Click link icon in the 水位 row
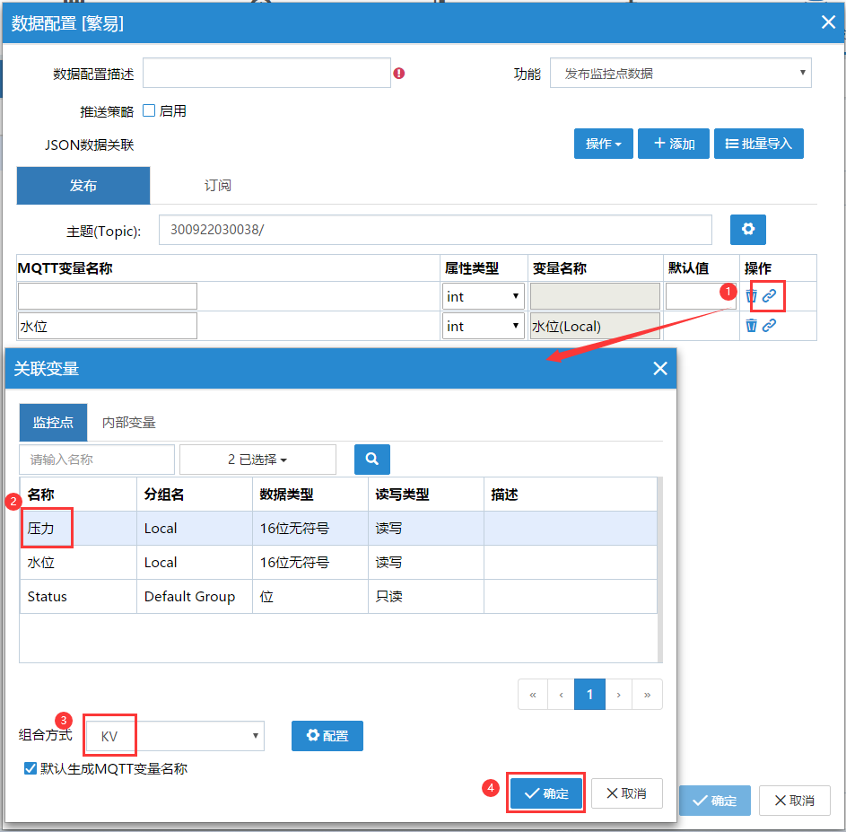The width and height of the screenshot is (846, 832). 769,326
